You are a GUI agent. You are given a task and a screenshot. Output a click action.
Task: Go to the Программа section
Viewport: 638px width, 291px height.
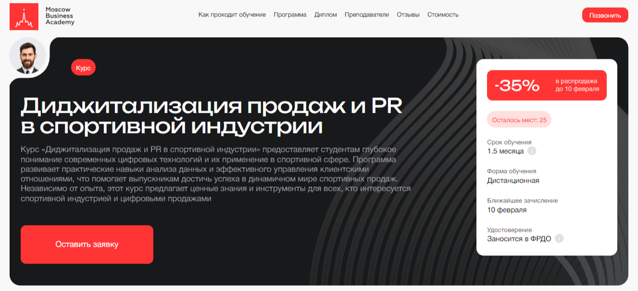pyautogui.click(x=290, y=15)
